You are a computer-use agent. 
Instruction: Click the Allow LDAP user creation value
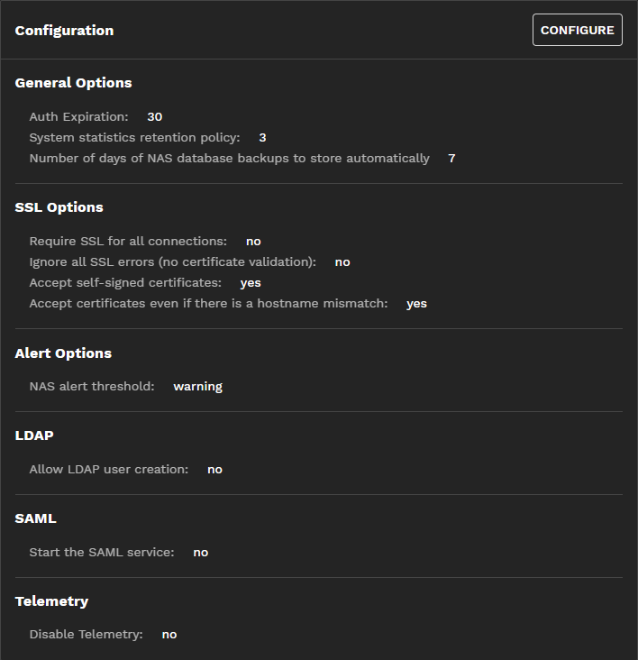point(214,470)
